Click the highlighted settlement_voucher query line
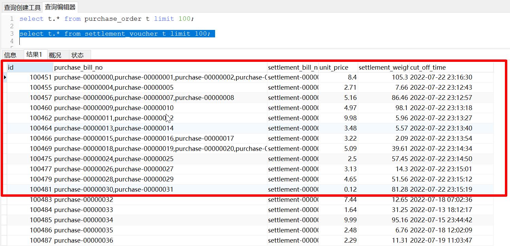Screen dimensions: 510x246 click(115, 34)
